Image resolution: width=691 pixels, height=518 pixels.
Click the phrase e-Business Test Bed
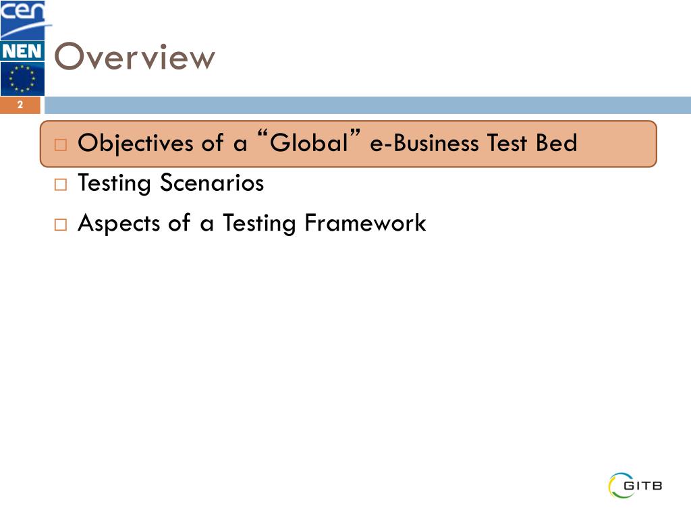(x=473, y=143)
